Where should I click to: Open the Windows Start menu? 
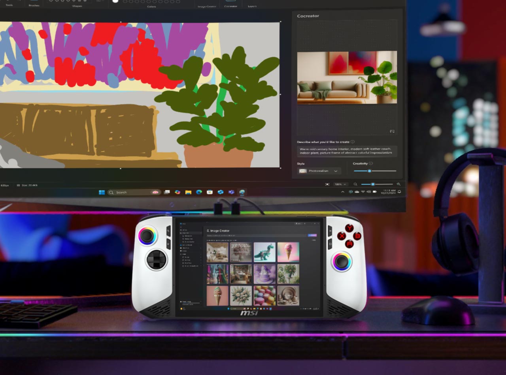point(102,192)
